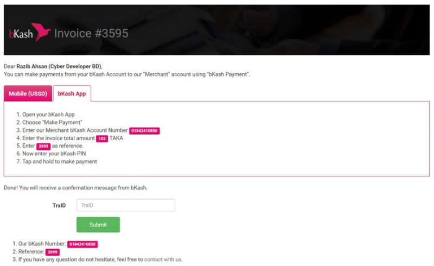Select the bKash App tab
Screen dimensions: 434x266
click(x=72, y=94)
